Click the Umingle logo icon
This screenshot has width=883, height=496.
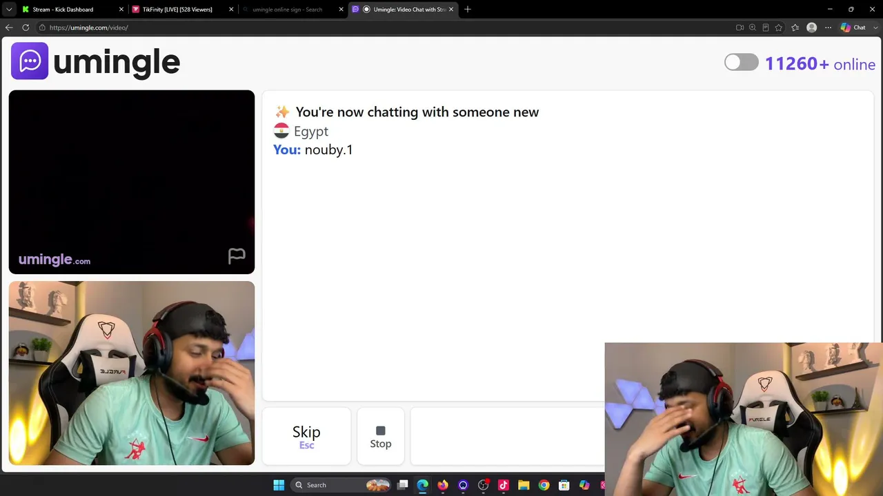pyautogui.click(x=30, y=61)
